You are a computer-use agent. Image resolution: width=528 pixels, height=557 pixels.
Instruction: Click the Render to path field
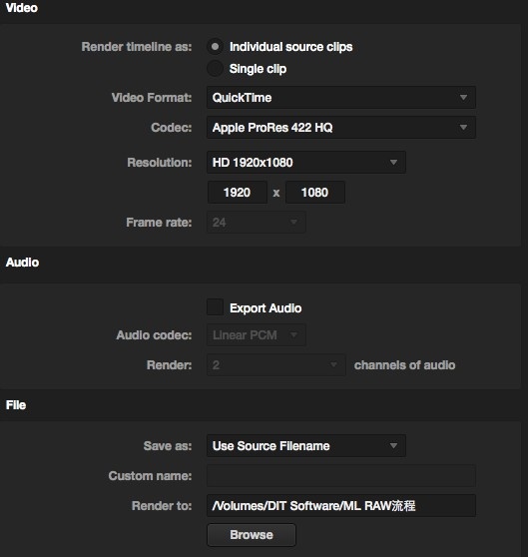pos(341,505)
